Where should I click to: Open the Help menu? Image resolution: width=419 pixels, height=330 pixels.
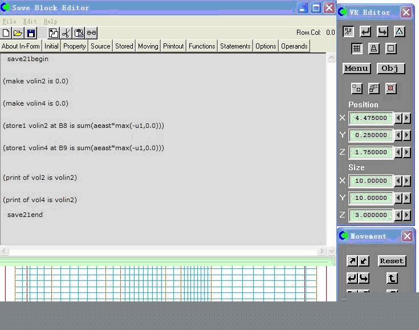point(50,22)
